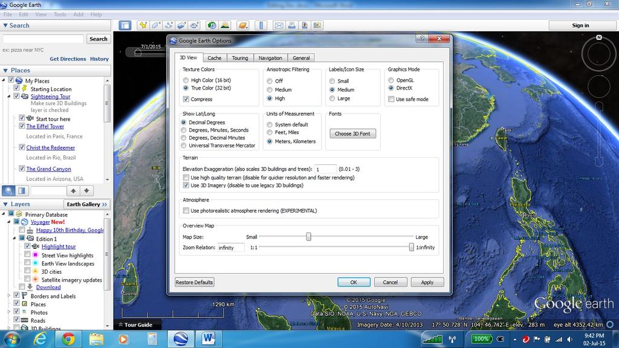Viewport: 619px width, 348px height.
Task: Click the Restore Defaults button
Action: 195,282
